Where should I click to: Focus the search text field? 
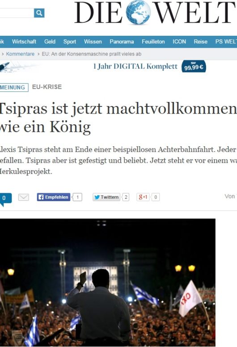(x=17, y=13)
